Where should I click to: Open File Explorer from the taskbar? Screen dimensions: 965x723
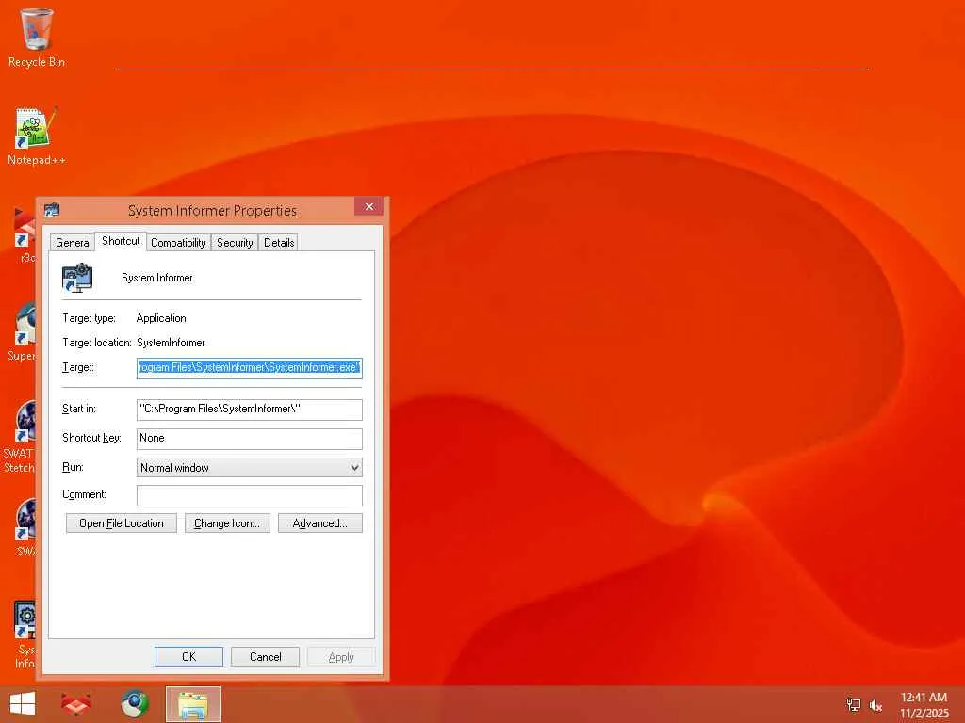[x=192, y=704]
